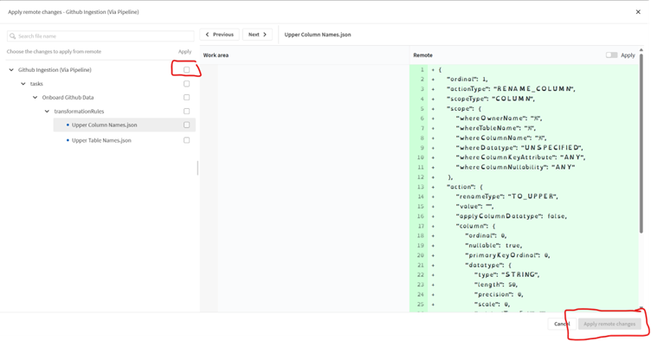Click the search magnifier icon
The width and height of the screenshot is (651, 341).
(12, 36)
